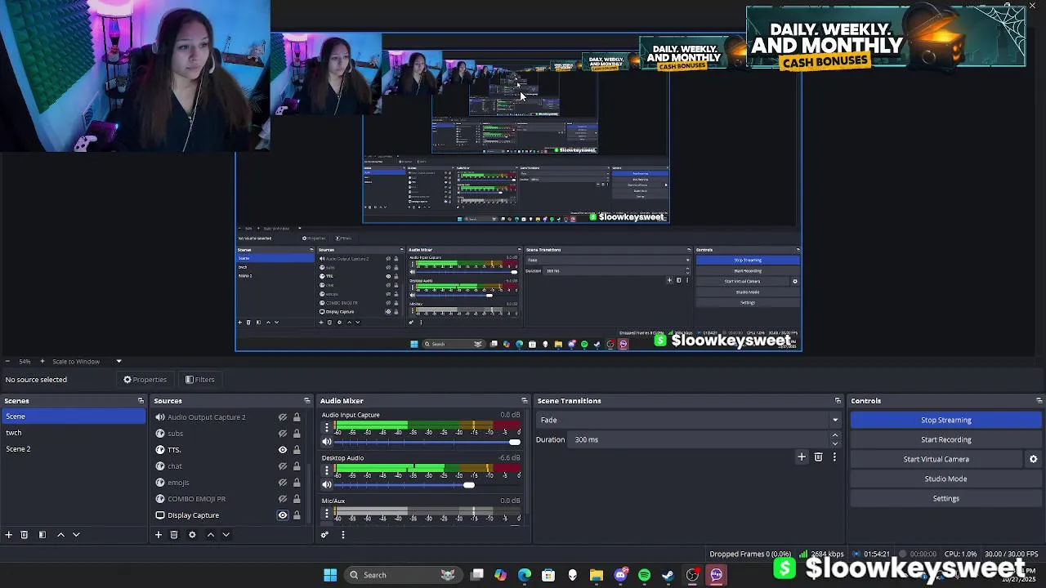Move source down arrow in Sources dock
The image size is (1046, 588).
pos(226,535)
